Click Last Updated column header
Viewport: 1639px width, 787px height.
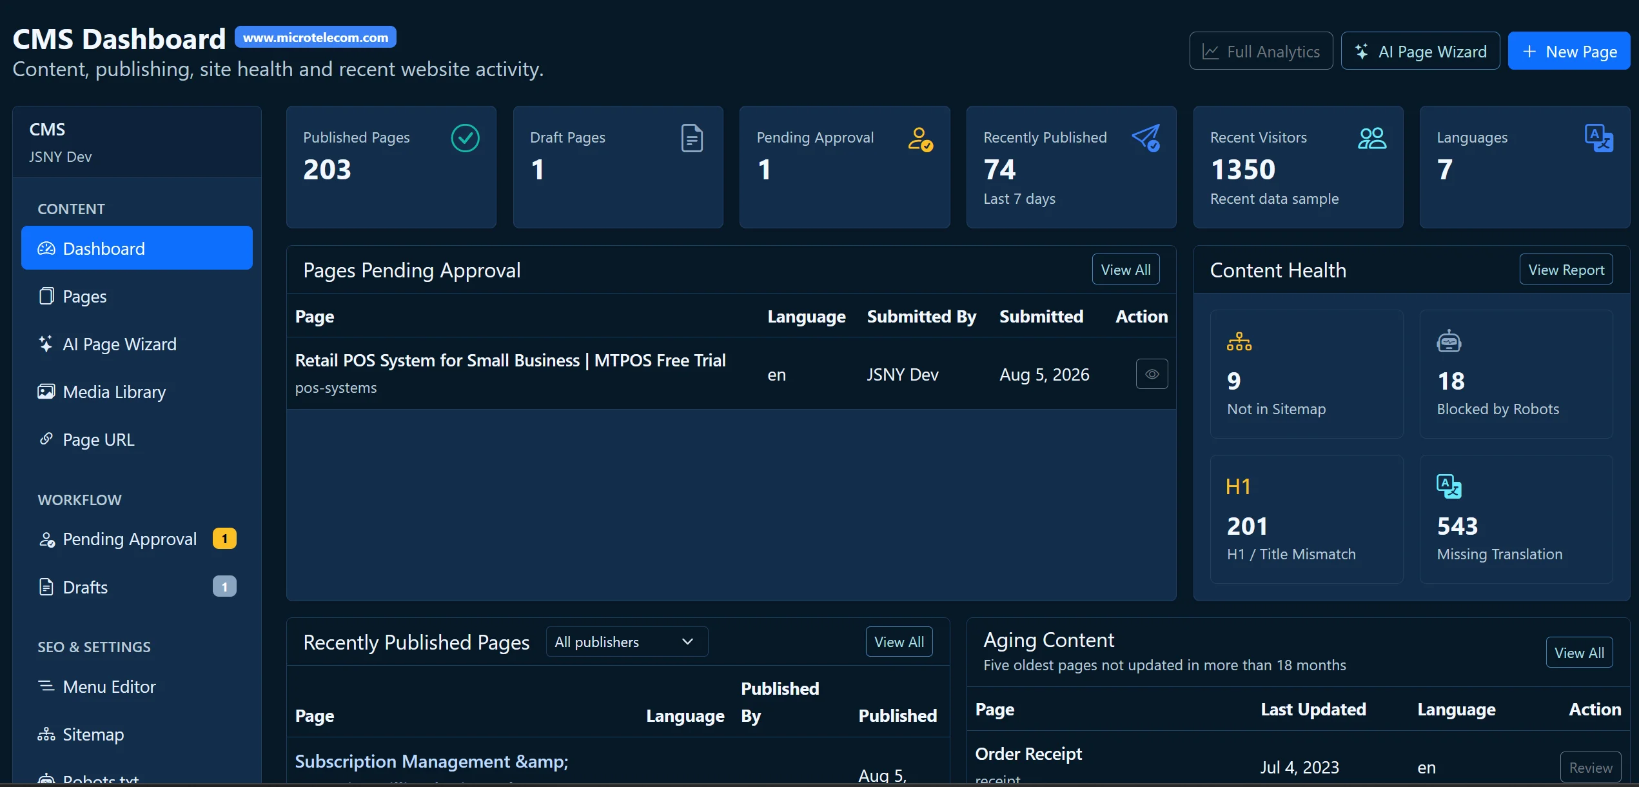(x=1313, y=709)
